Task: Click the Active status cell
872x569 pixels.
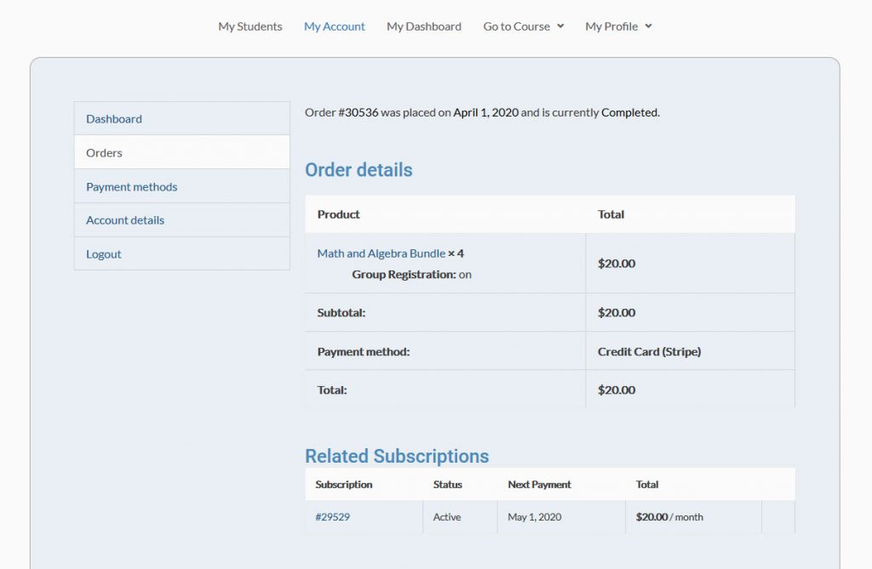Action: (x=446, y=517)
